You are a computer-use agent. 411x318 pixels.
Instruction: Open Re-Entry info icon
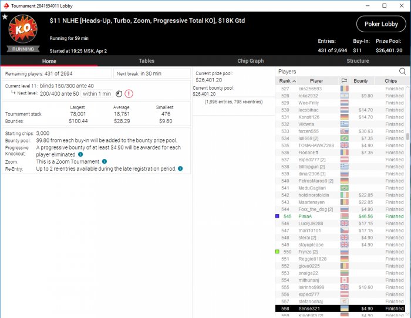[x=180, y=168]
